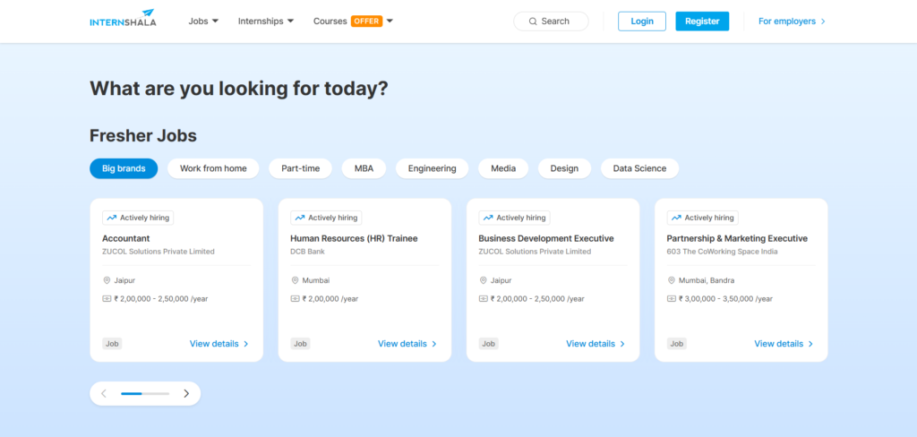
Task: Click trending arrow icon on the Accountant card
Action: pyautogui.click(x=112, y=218)
